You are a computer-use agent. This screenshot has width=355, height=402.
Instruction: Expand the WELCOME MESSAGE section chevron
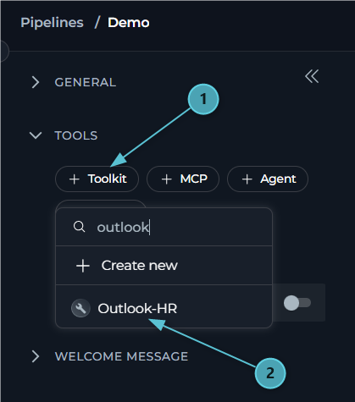[36, 356]
